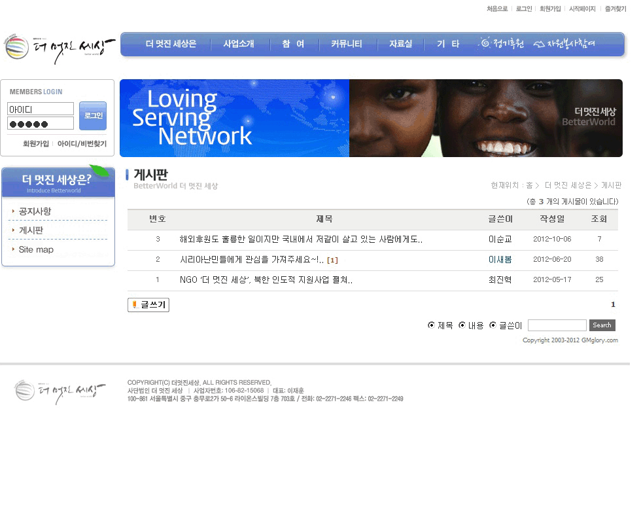Open Site map in sidebar

click(x=36, y=249)
